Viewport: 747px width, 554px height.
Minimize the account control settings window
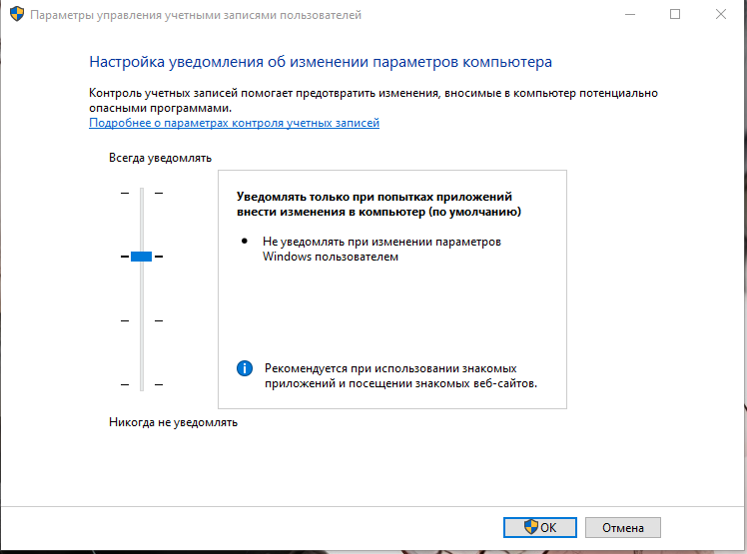628,15
